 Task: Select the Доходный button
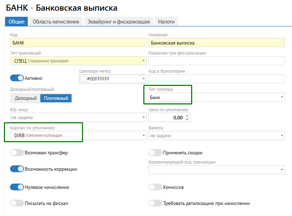[x=26, y=98]
